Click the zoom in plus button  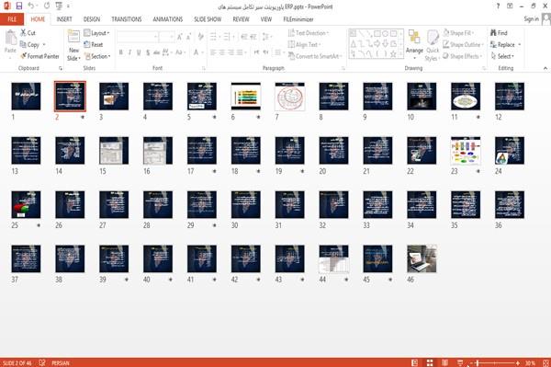pos(518,362)
